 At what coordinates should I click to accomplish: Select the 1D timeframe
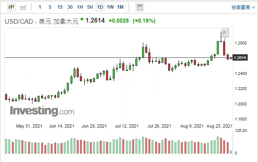(100, 7)
